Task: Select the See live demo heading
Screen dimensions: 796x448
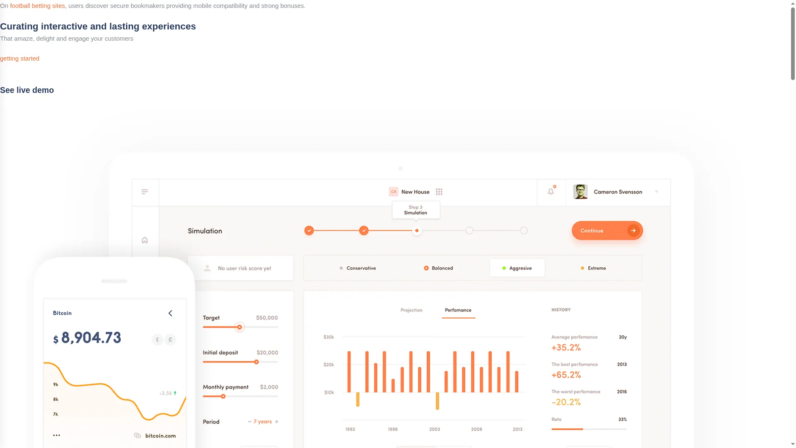Action: tap(27, 90)
